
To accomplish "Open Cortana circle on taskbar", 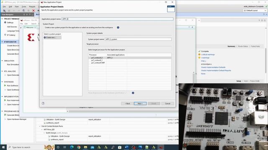I will click(x=58, y=147).
